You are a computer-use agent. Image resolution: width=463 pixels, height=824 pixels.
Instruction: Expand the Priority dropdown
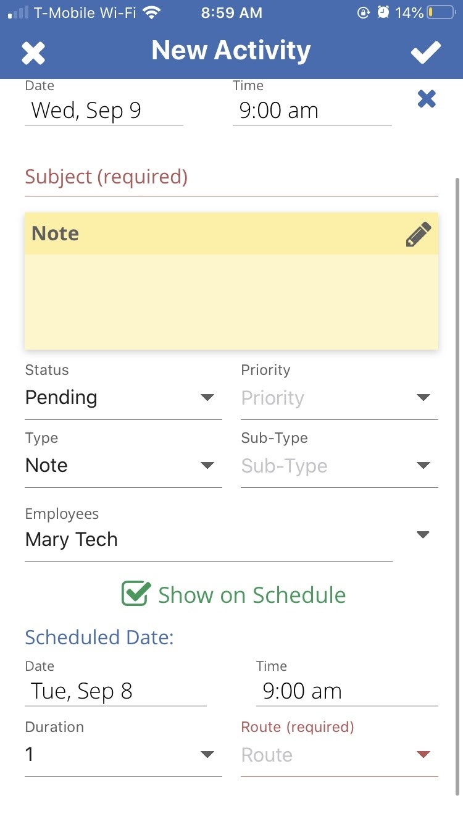tap(339, 398)
